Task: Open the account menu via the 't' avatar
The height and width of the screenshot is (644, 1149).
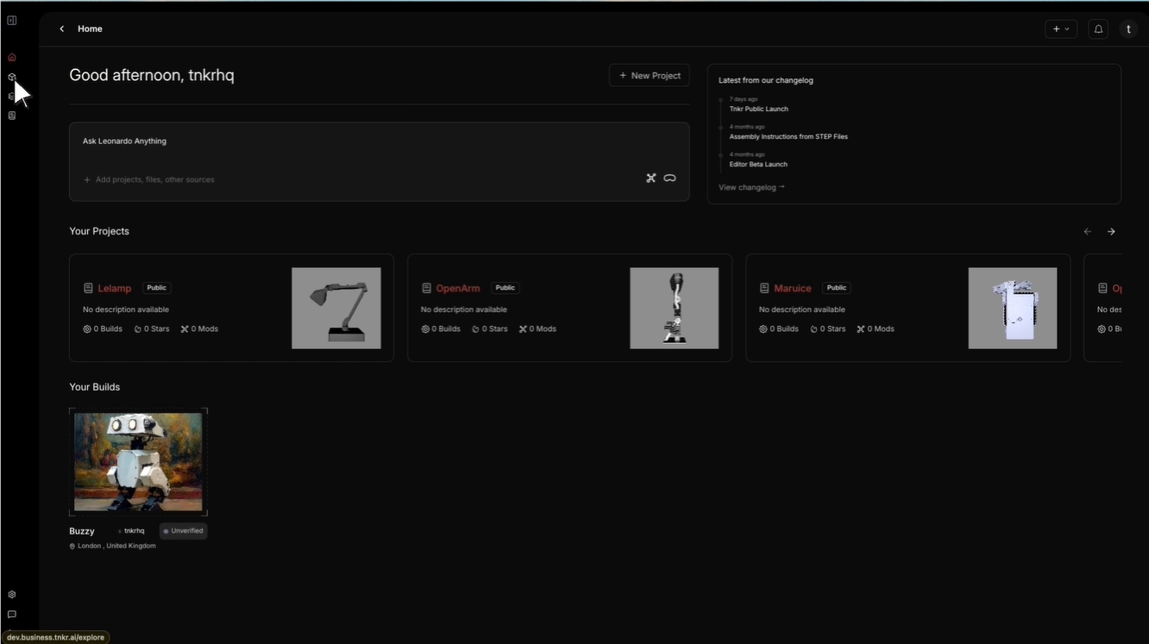Action: (x=1128, y=28)
